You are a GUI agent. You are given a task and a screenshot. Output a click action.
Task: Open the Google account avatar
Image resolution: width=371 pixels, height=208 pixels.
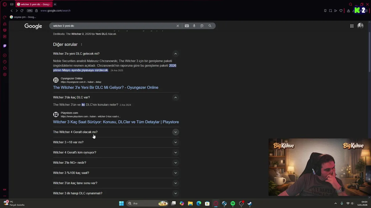coord(361,26)
